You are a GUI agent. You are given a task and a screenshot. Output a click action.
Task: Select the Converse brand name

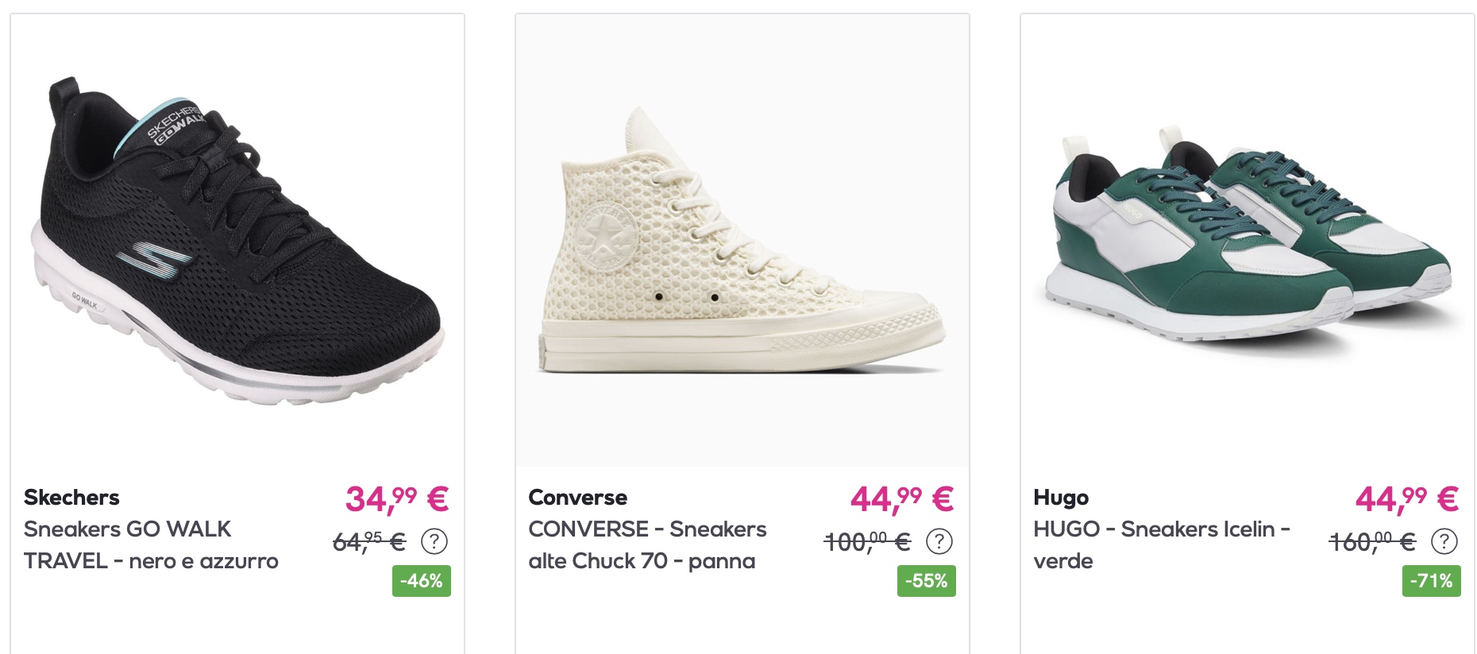(578, 498)
